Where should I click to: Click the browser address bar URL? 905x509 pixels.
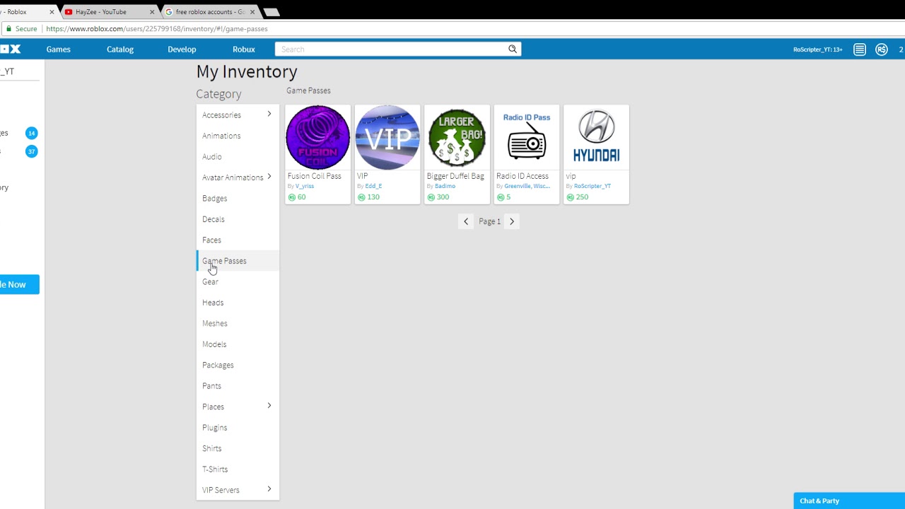(x=157, y=29)
